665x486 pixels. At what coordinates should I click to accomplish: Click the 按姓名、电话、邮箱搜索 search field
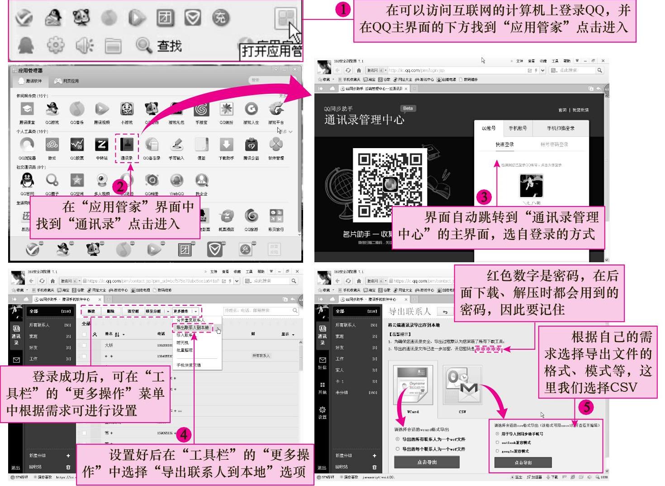(261, 311)
